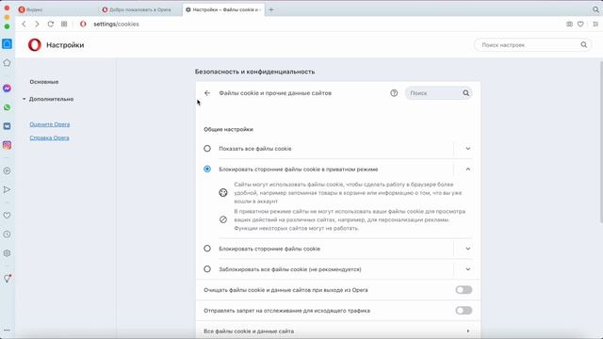The image size is (603, 339).
Task: Add page to bookmarks with heart icon
Action: point(580,24)
